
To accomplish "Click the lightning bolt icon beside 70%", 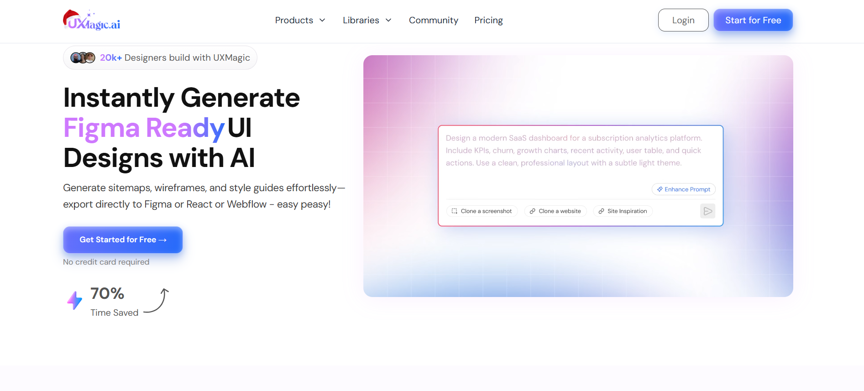I will point(74,300).
